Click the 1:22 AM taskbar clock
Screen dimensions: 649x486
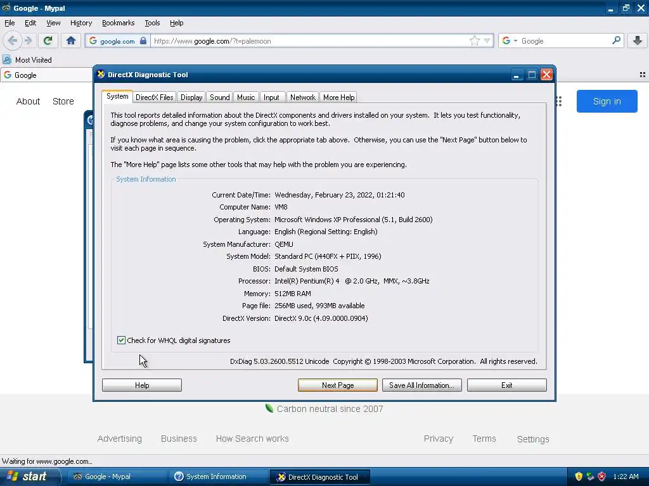[x=626, y=477]
